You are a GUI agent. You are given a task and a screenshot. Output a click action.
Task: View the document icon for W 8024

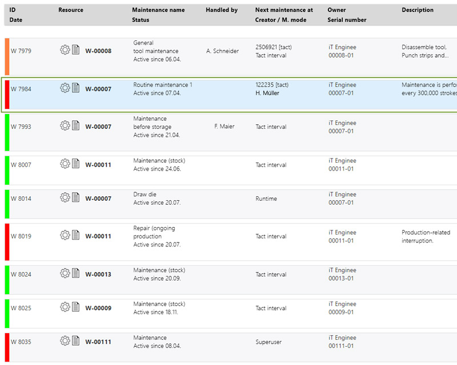[75, 274]
